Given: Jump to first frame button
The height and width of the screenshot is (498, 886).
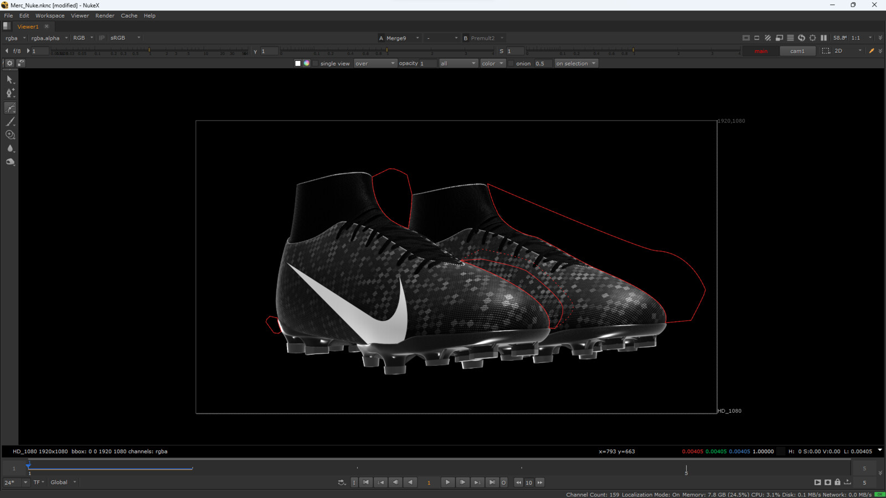Looking at the screenshot, I should 366,483.
